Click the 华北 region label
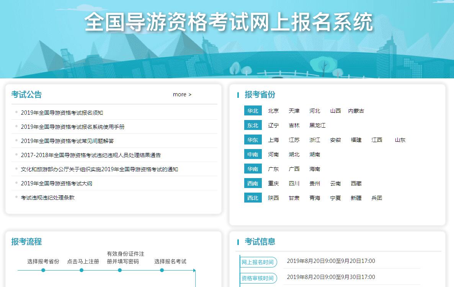This screenshot has height=287, width=454. click(x=253, y=111)
